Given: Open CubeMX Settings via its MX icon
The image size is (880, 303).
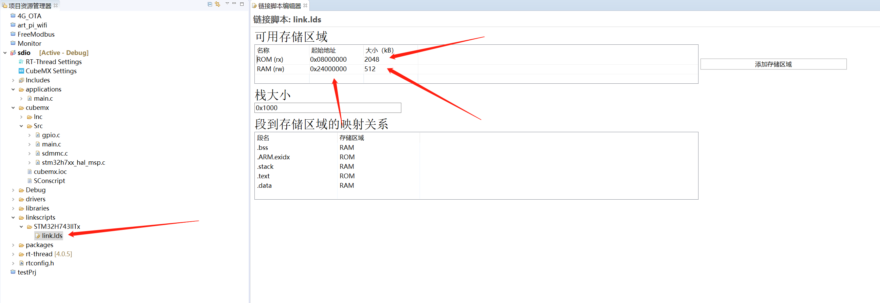Looking at the screenshot, I should coord(21,71).
